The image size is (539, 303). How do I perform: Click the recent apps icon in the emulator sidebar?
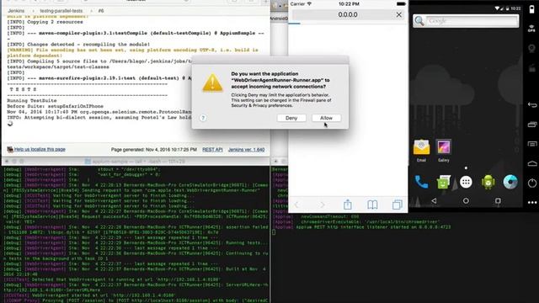532,125
